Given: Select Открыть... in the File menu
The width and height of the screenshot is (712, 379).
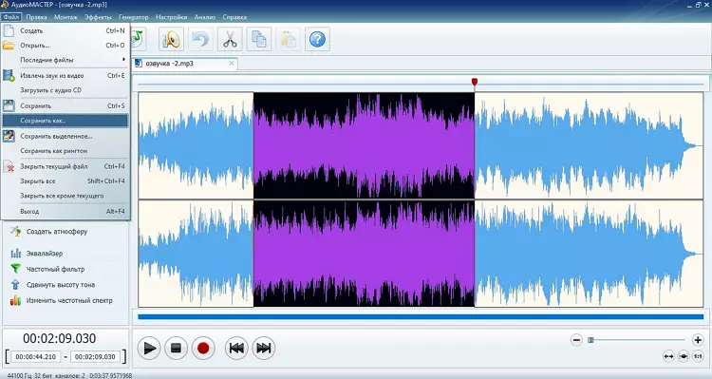Looking at the screenshot, I should click(66, 45).
